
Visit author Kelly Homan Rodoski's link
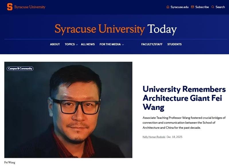coord(154,137)
